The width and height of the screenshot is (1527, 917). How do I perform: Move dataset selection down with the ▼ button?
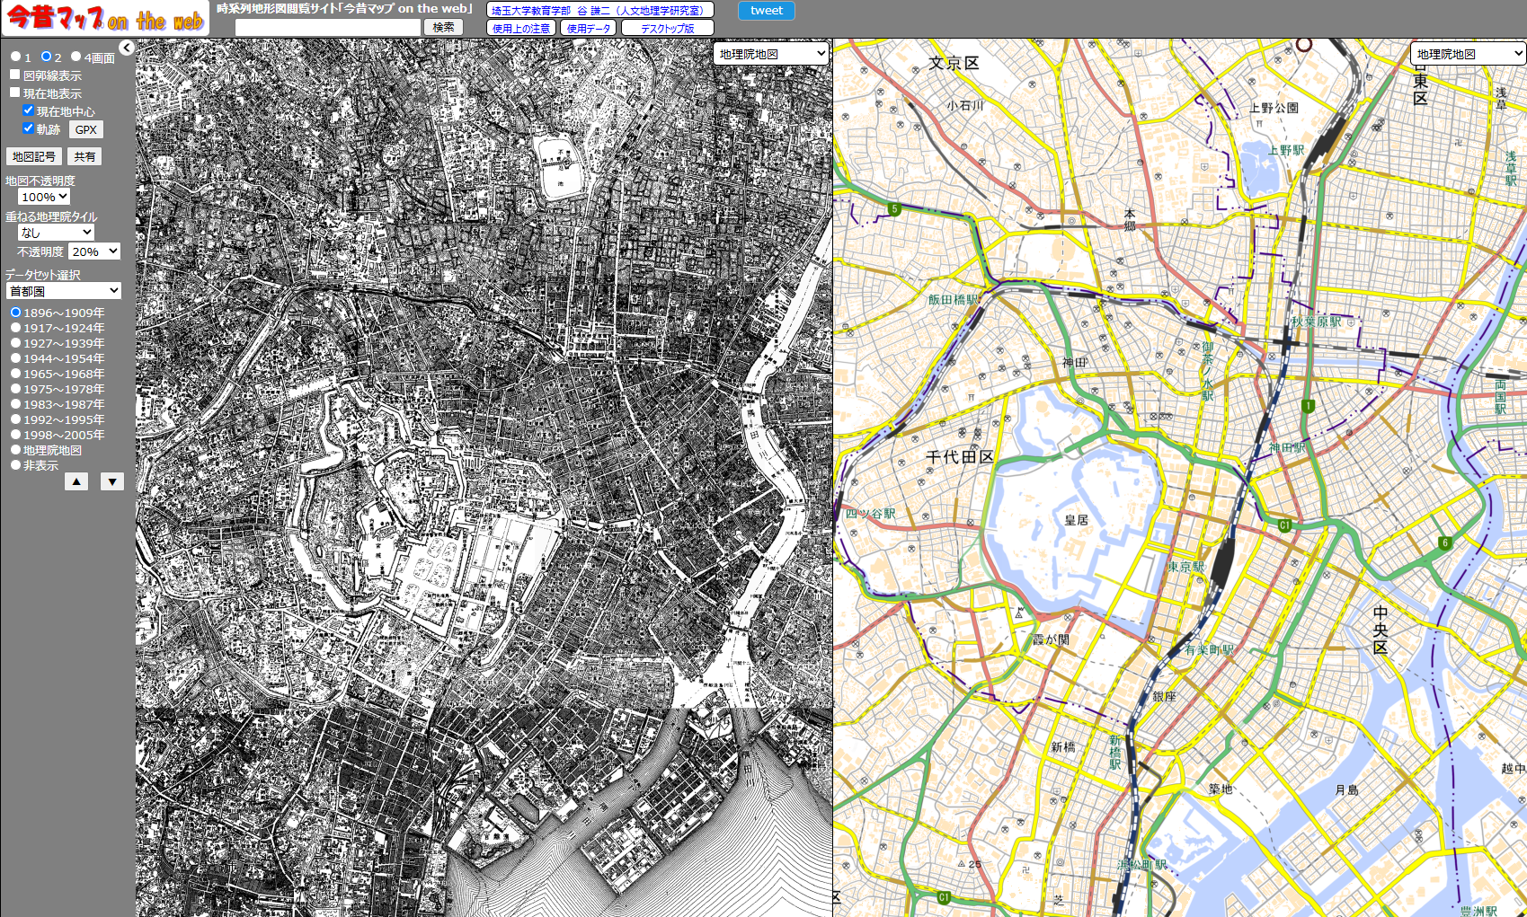[111, 481]
